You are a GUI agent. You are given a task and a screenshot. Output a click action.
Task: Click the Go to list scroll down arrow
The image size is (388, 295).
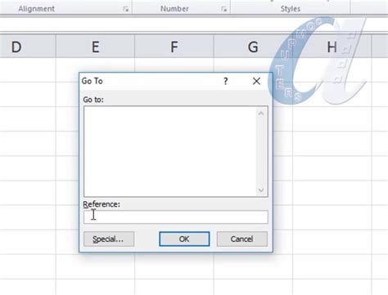(x=261, y=190)
